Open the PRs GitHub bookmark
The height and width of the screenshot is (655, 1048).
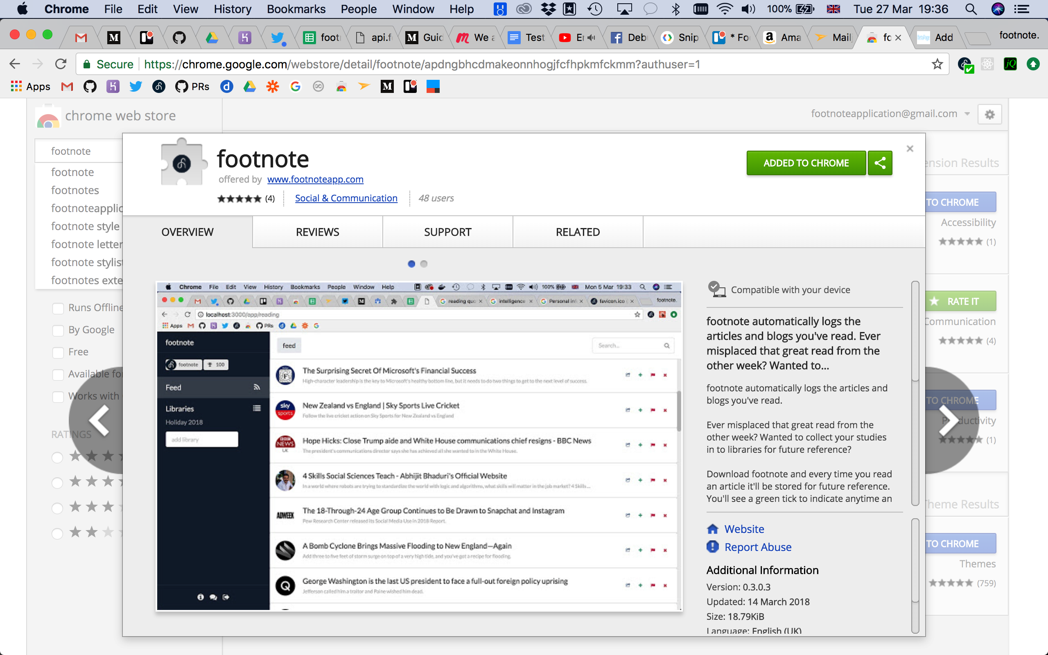(192, 87)
